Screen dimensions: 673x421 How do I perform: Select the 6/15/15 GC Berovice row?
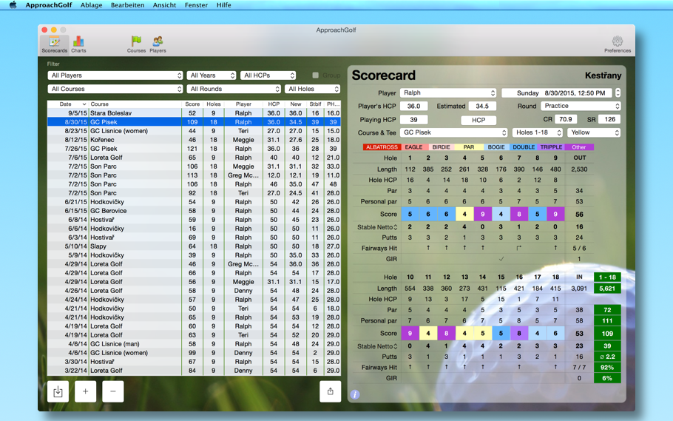point(194,210)
